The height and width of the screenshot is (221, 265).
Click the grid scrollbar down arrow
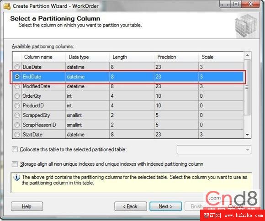pyautogui.click(x=247, y=135)
